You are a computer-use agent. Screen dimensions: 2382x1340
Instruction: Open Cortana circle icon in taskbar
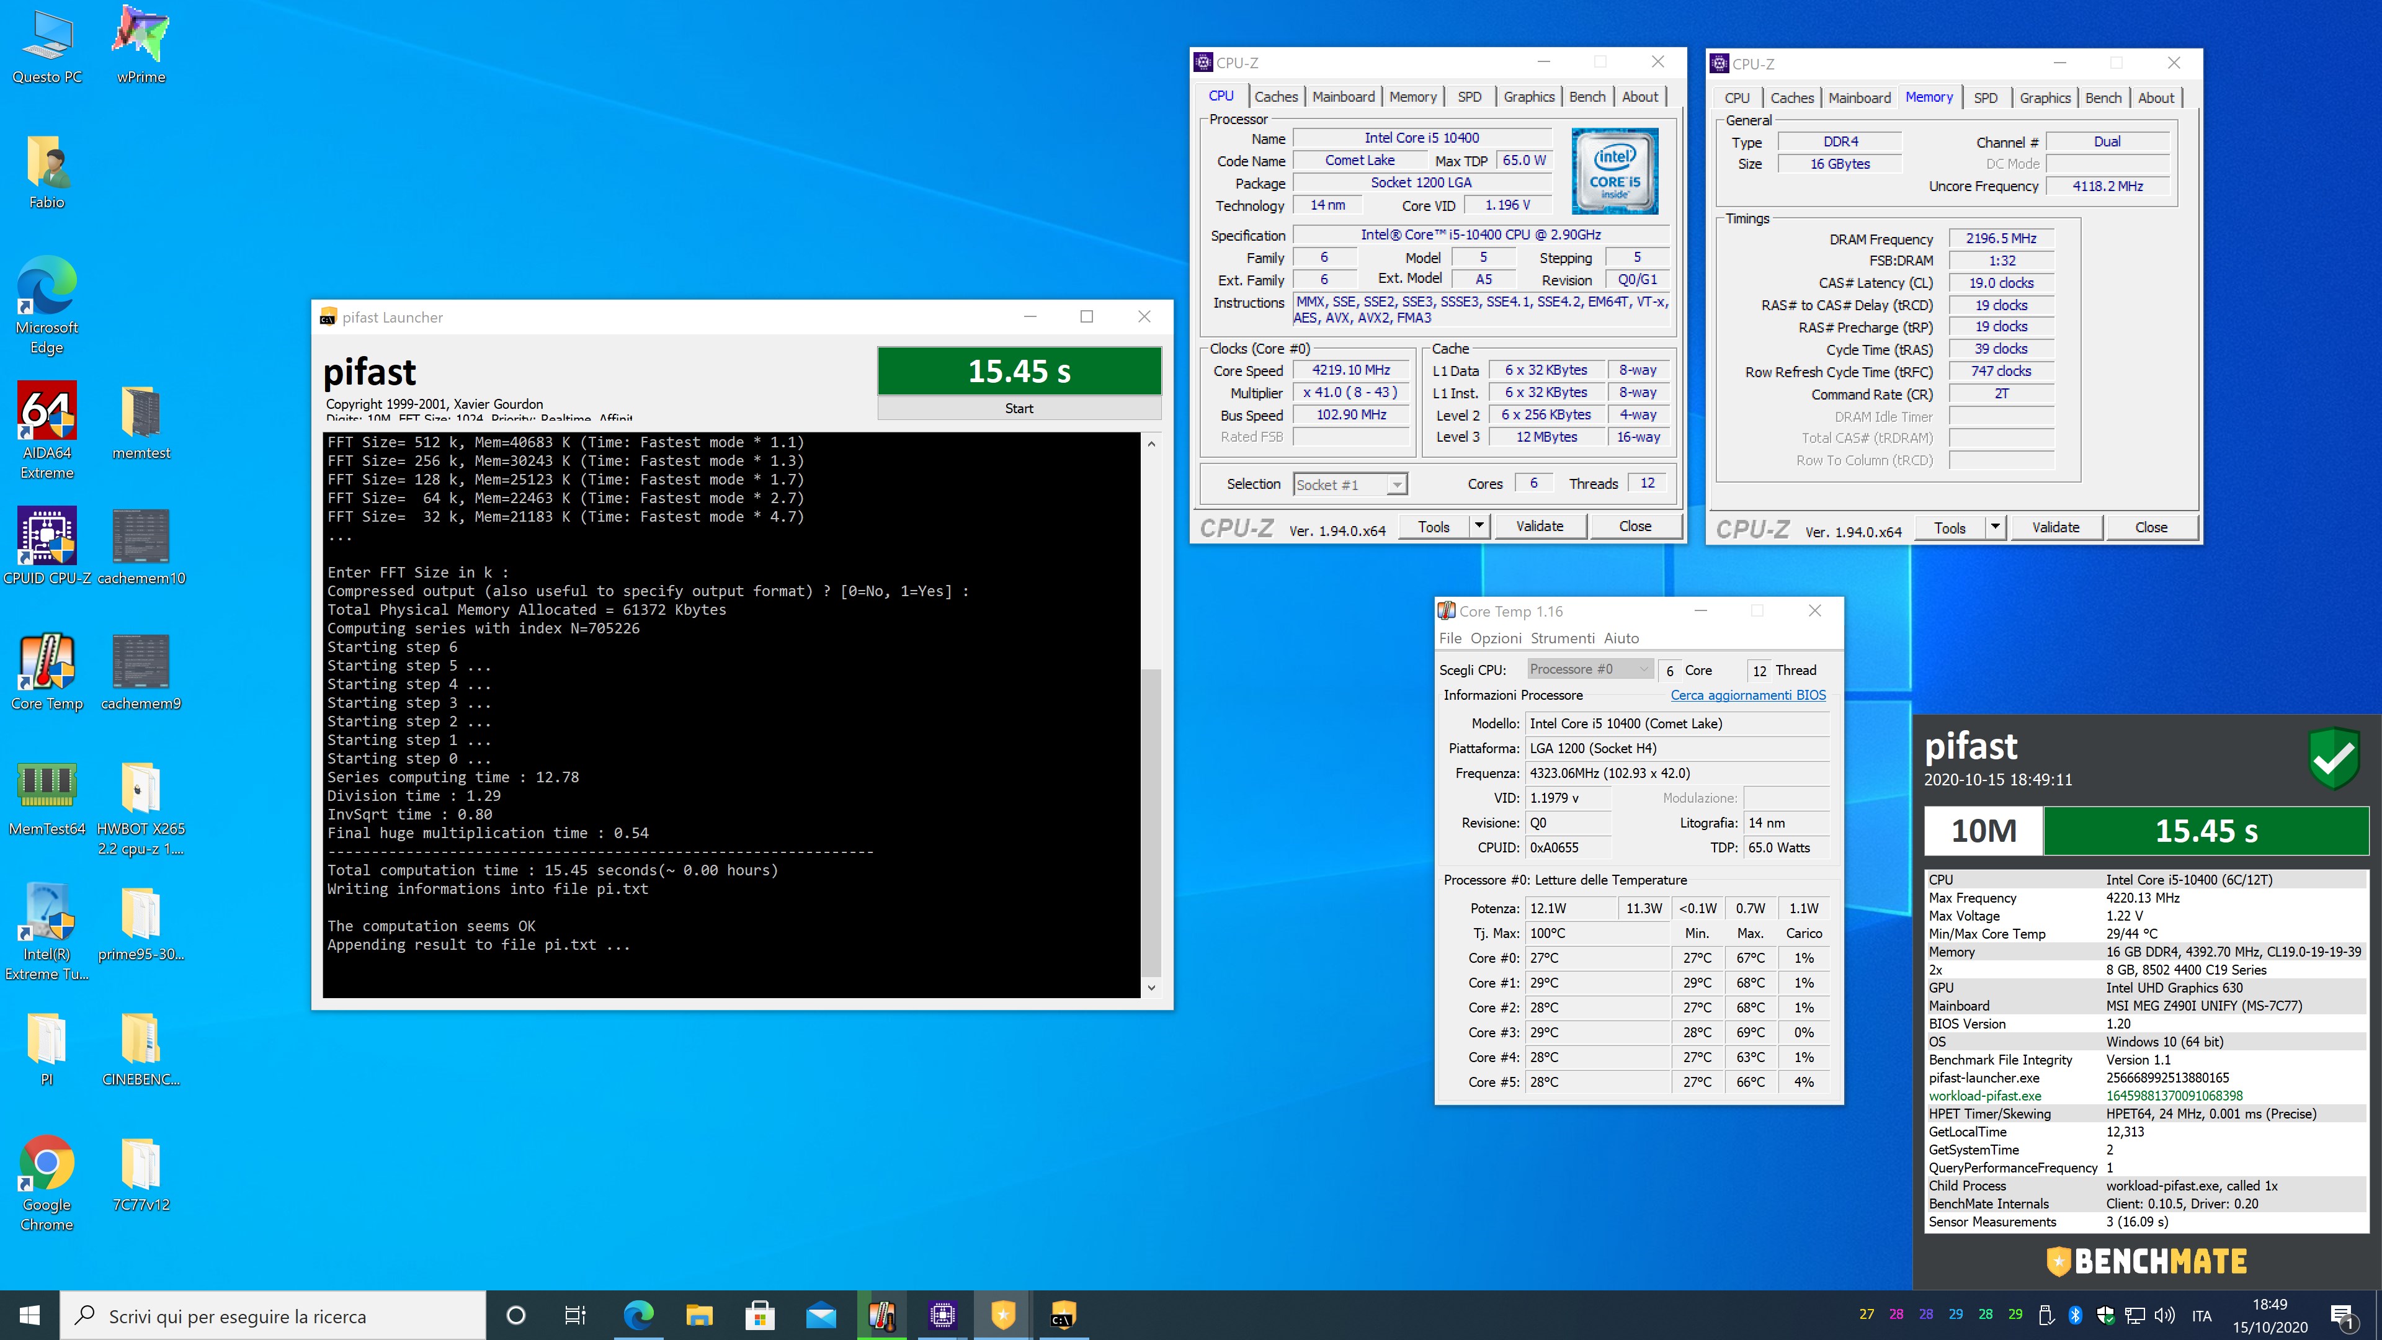tap(517, 1315)
